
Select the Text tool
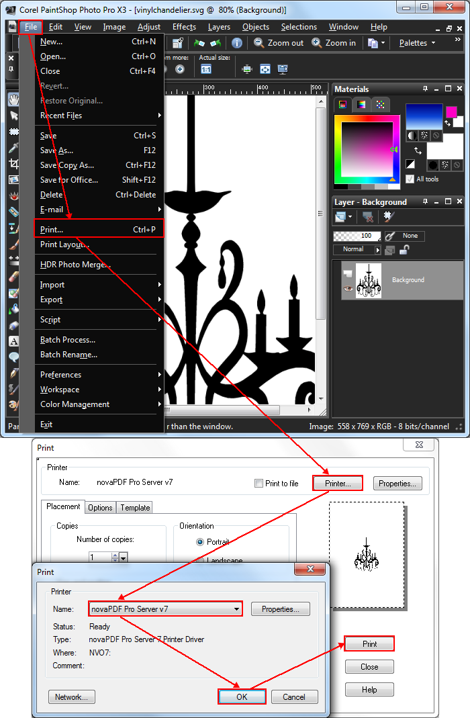(x=13, y=341)
